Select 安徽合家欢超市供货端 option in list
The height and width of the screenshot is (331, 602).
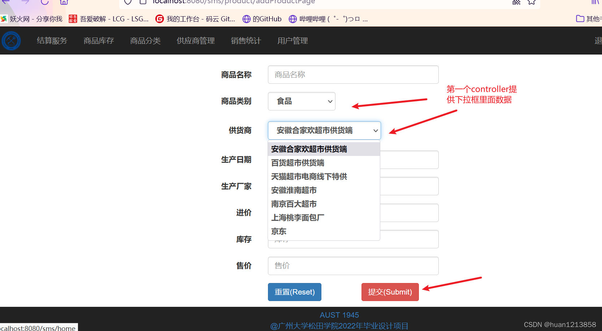click(324, 149)
